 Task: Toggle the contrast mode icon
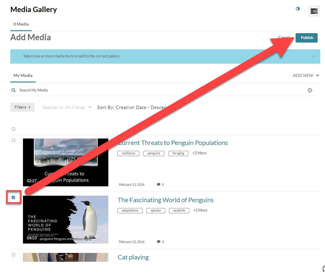coord(298,9)
